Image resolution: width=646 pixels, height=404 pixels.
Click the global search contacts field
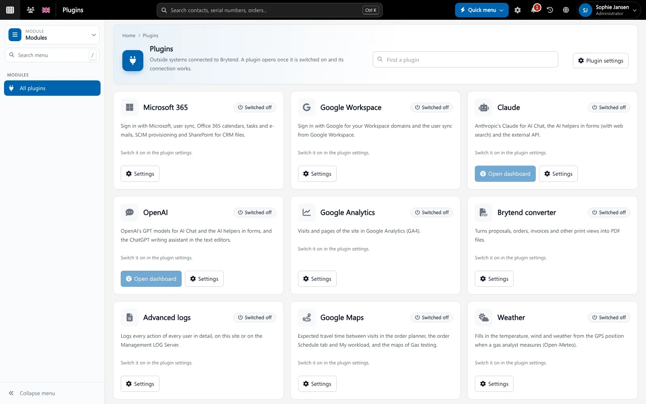[x=269, y=10]
